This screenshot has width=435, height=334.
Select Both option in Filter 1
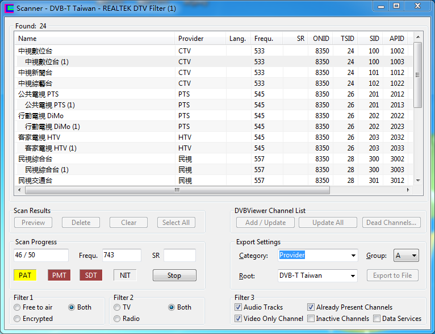tap(80, 307)
